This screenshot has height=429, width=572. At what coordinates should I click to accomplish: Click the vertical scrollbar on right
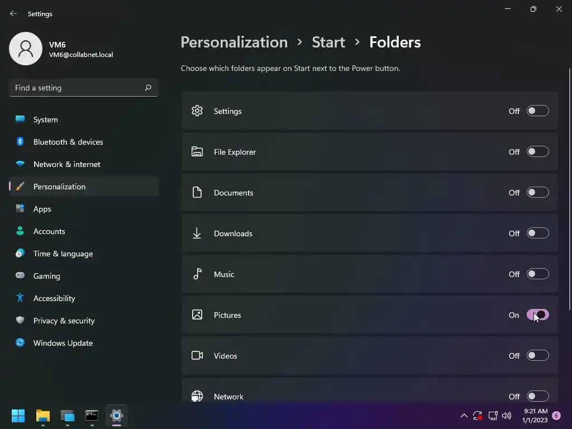point(569,190)
